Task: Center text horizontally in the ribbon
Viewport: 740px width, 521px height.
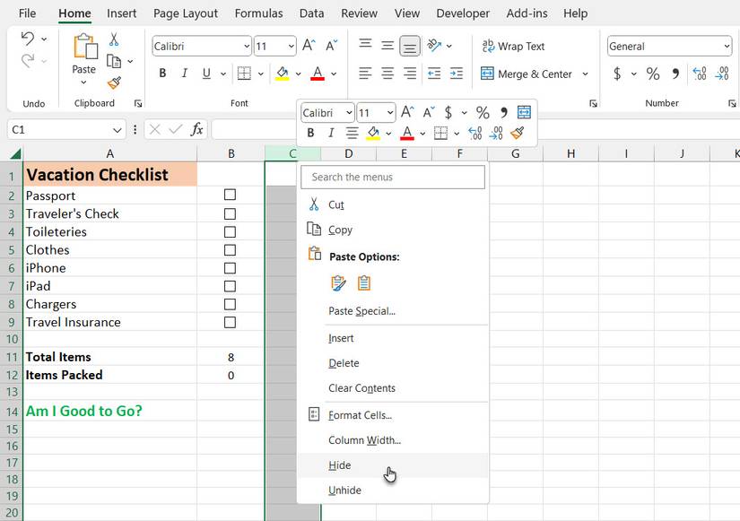Action: point(387,74)
